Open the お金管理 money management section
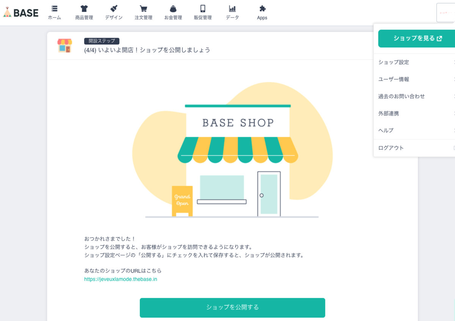The width and height of the screenshot is (455, 321). tap(173, 11)
